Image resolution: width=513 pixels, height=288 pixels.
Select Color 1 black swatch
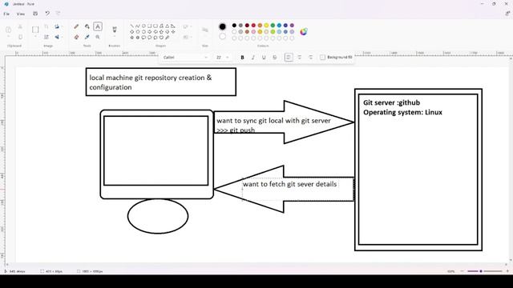pyautogui.click(x=223, y=26)
